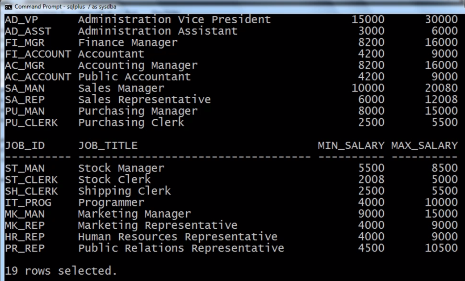The width and height of the screenshot is (465, 281).
Task: Click the JOB_TITLE column header
Action: click(x=108, y=146)
